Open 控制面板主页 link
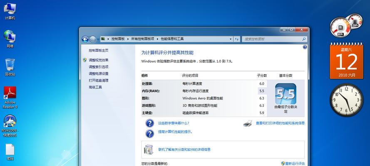Screen dimensions: 370x166 pos(98,50)
